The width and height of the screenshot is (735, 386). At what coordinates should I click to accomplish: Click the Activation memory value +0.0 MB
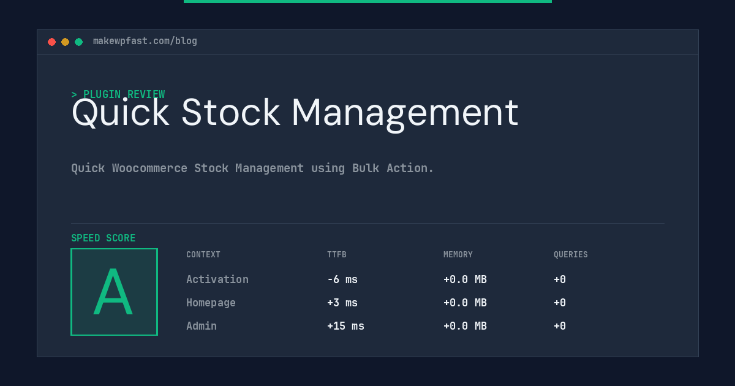point(465,279)
